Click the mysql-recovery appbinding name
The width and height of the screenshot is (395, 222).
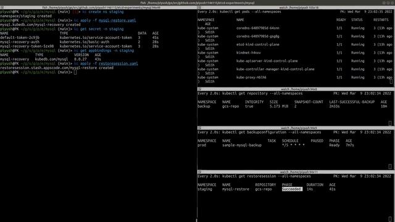coord(15,59)
